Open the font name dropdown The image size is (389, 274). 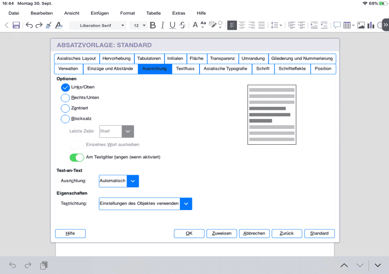point(122,25)
